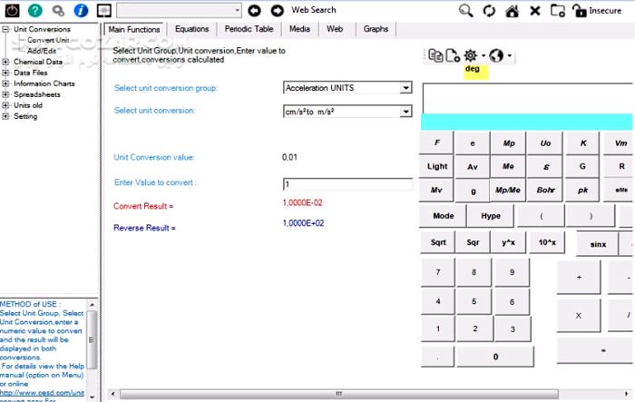Open the Periodic Table tab
This screenshot has width=635, height=402.
(249, 29)
